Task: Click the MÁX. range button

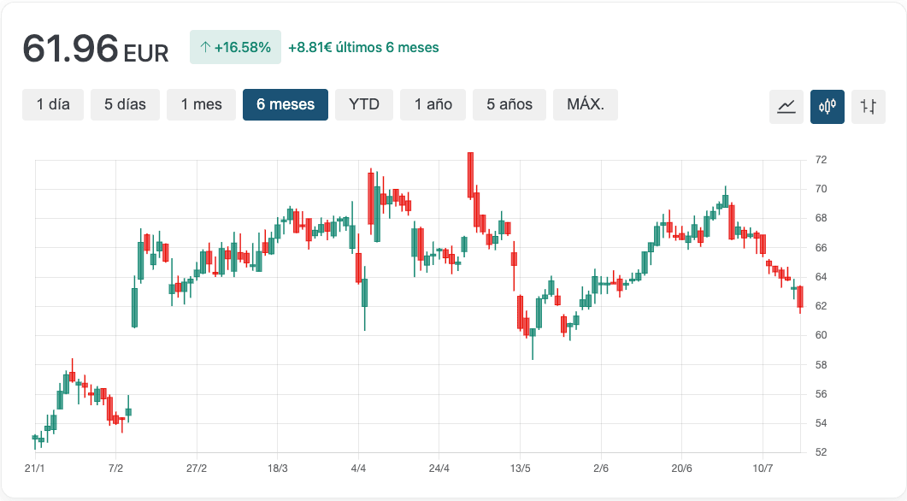Action: point(586,104)
